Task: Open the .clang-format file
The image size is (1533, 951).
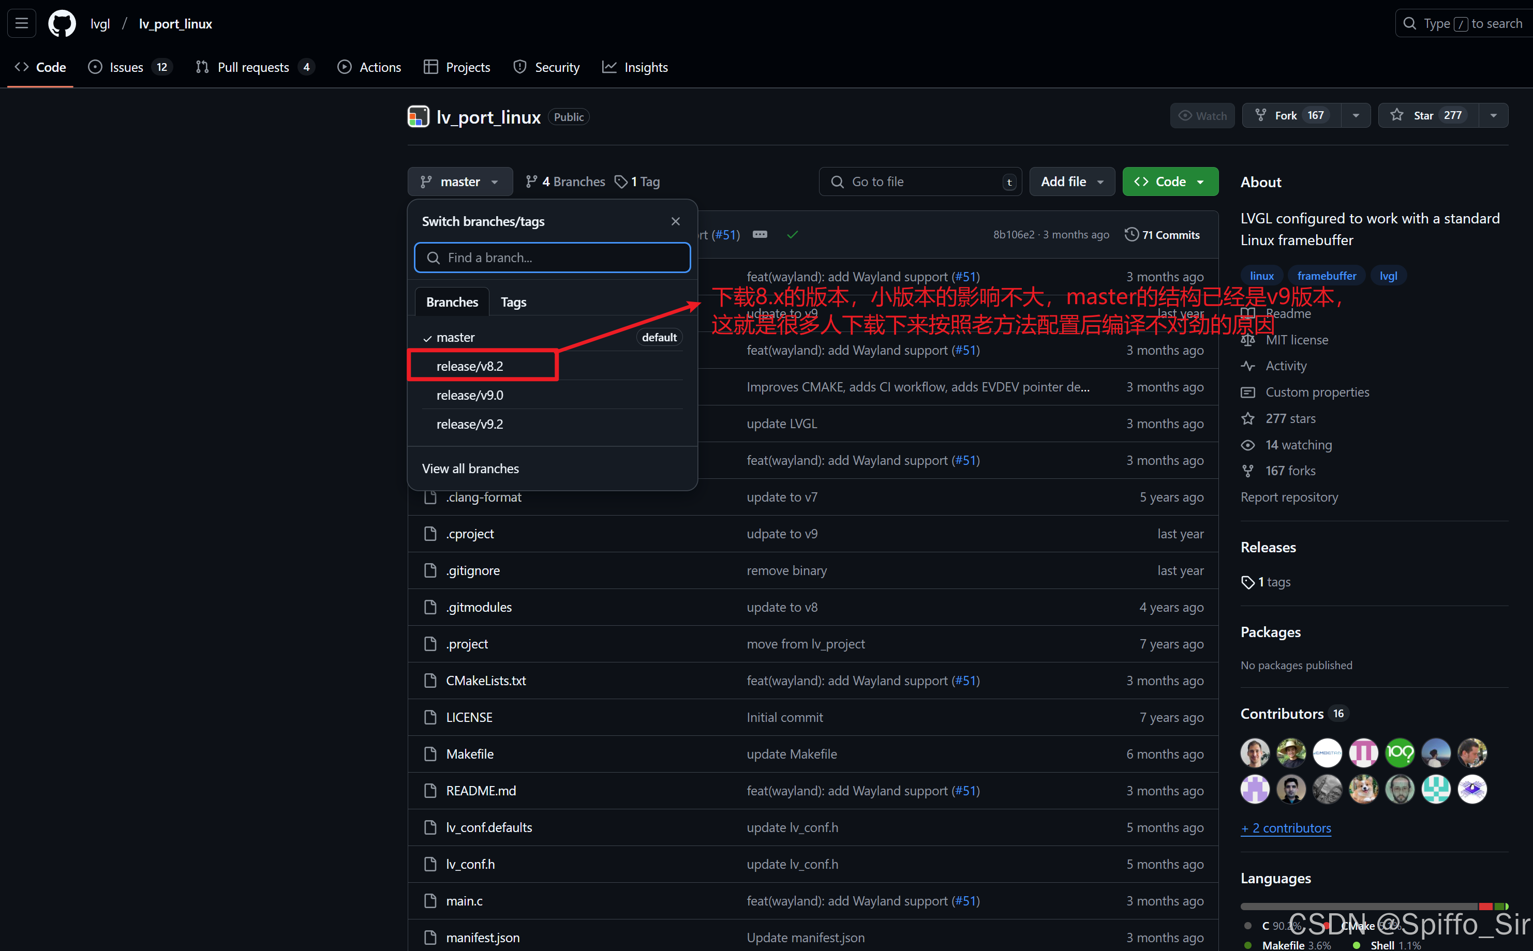Action: point(483,497)
